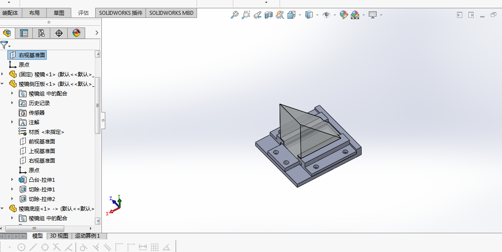Open the 装配体 ribbon tab
This screenshot has height=252, width=502.
pyautogui.click(x=10, y=13)
